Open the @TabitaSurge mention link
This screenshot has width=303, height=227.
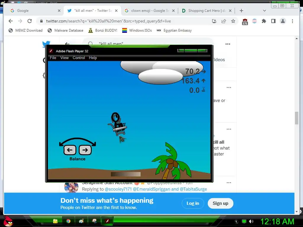(193, 189)
